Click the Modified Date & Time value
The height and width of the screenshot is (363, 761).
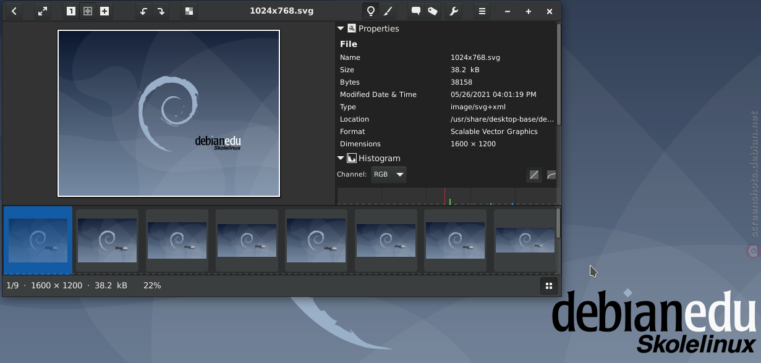493,94
